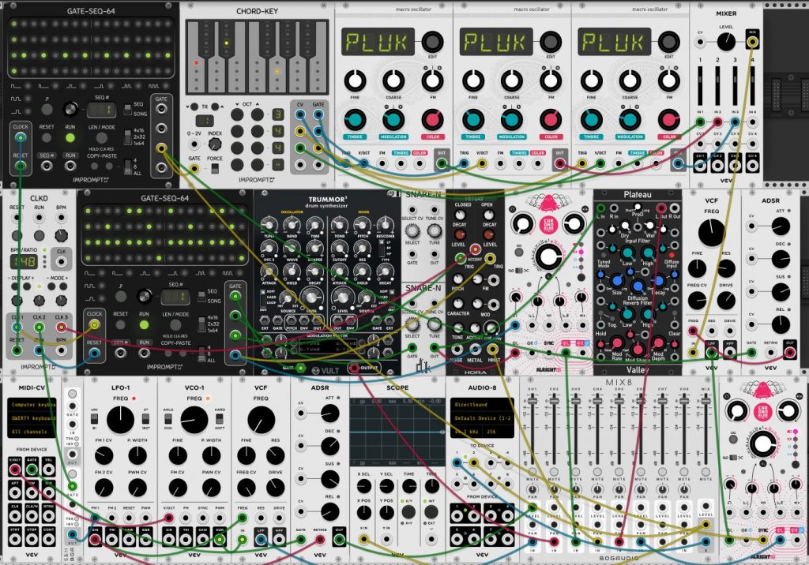
Task: Click the MIXER module MIX output jack
Action: [752, 41]
